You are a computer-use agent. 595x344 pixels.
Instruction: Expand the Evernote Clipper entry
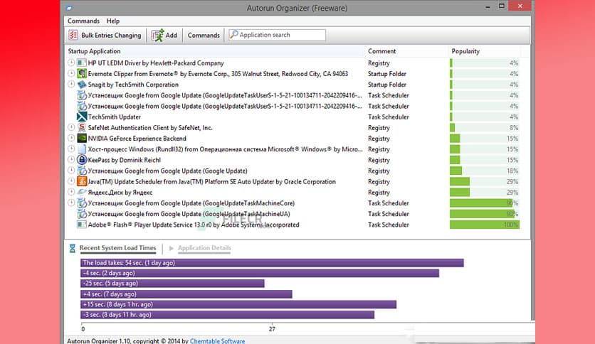pyautogui.click(x=71, y=73)
